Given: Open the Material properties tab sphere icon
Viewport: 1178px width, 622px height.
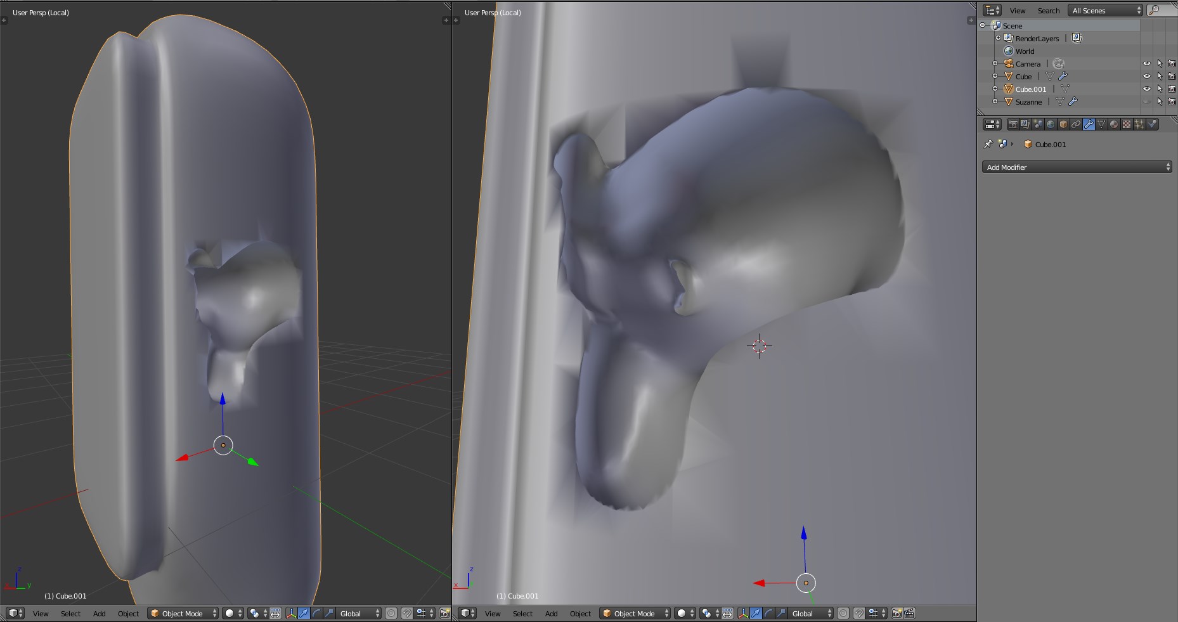Looking at the screenshot, I should (1114, 124).
